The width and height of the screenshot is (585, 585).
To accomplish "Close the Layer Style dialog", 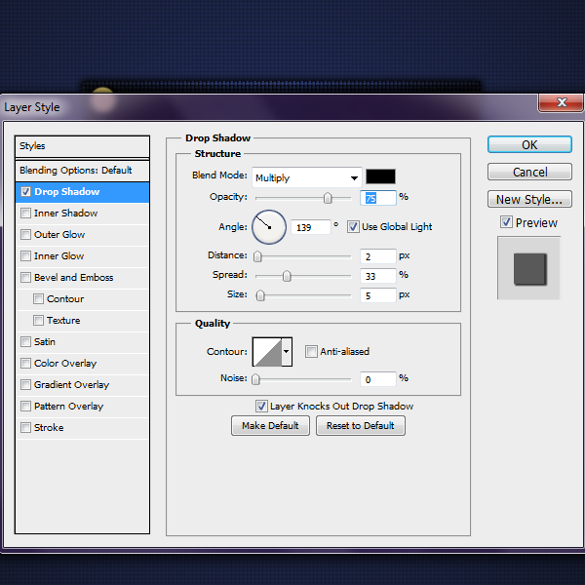I will (x=561, y=102).
